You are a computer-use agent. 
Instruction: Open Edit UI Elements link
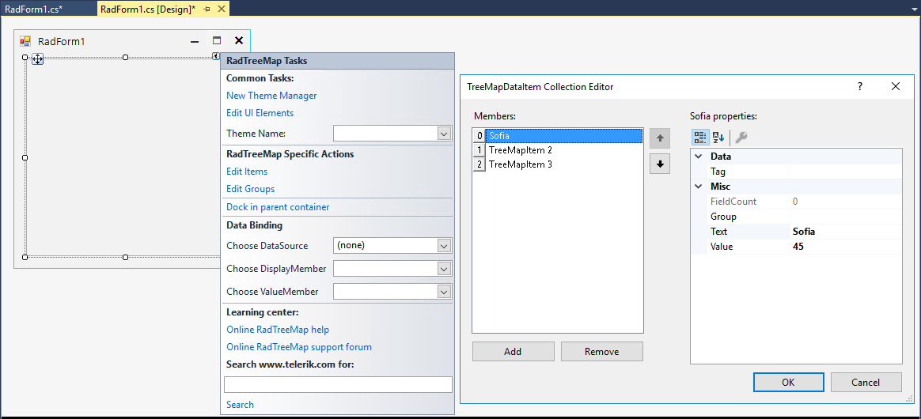click(260, 113)
